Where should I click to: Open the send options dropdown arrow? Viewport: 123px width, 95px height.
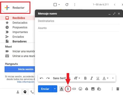[x=55, y=89]
